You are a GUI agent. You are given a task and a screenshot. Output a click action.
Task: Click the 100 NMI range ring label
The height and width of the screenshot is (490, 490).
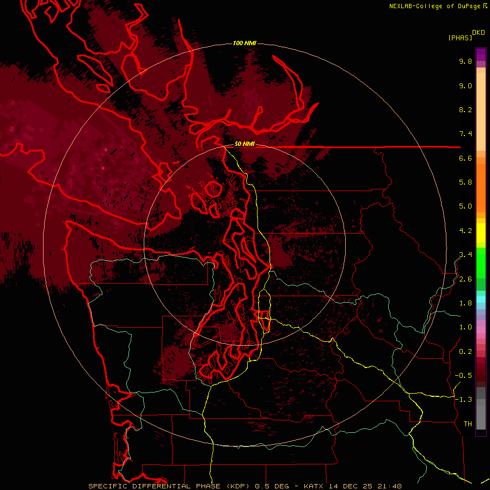coord(244,43)
